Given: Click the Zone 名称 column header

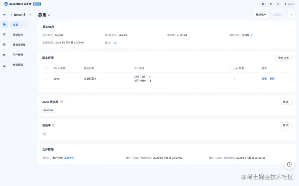Looking at the screenshot, I should tap(59, 68).
